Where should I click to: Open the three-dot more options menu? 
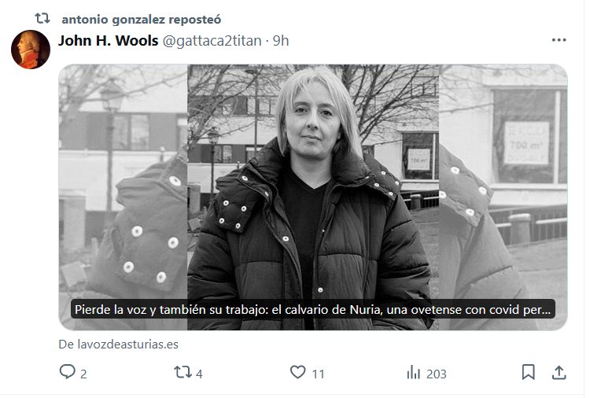559,40
